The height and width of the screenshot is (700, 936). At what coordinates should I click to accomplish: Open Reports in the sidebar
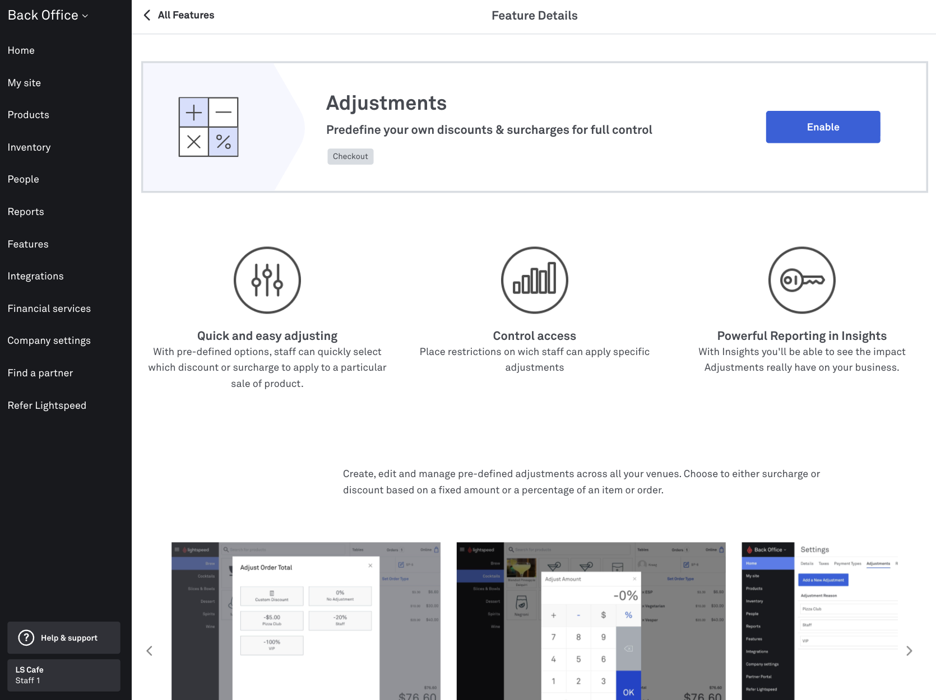click(x=26, y=212)
